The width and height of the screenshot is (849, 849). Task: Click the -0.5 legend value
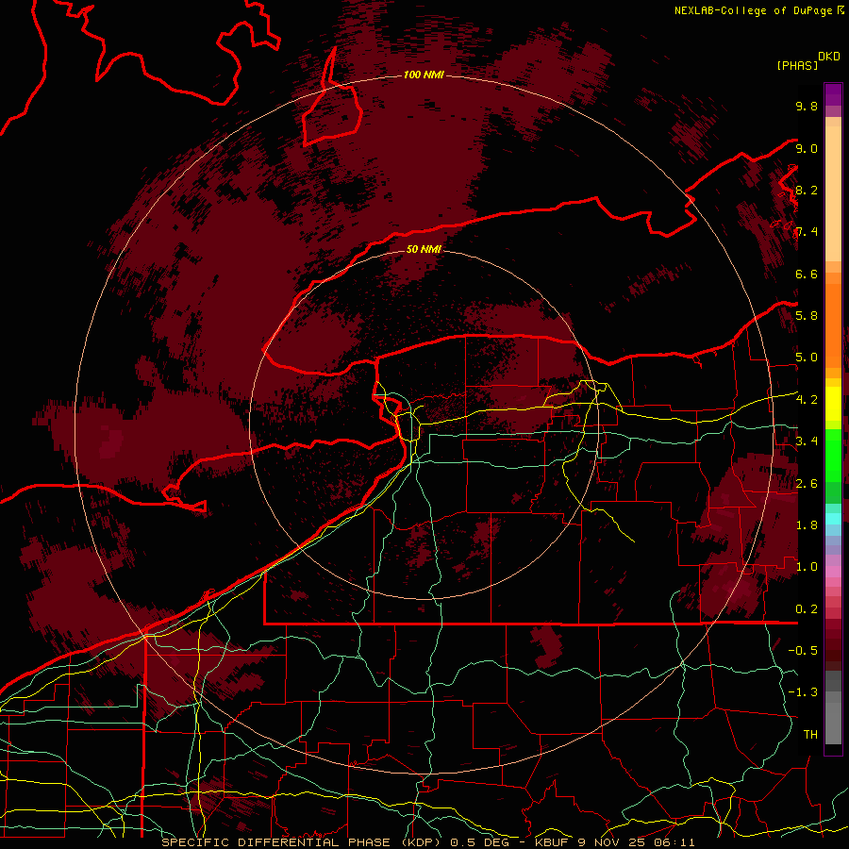pos(803,651)
